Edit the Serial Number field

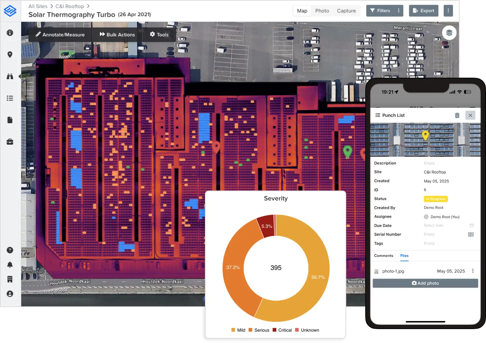click(x=429, y=234)
